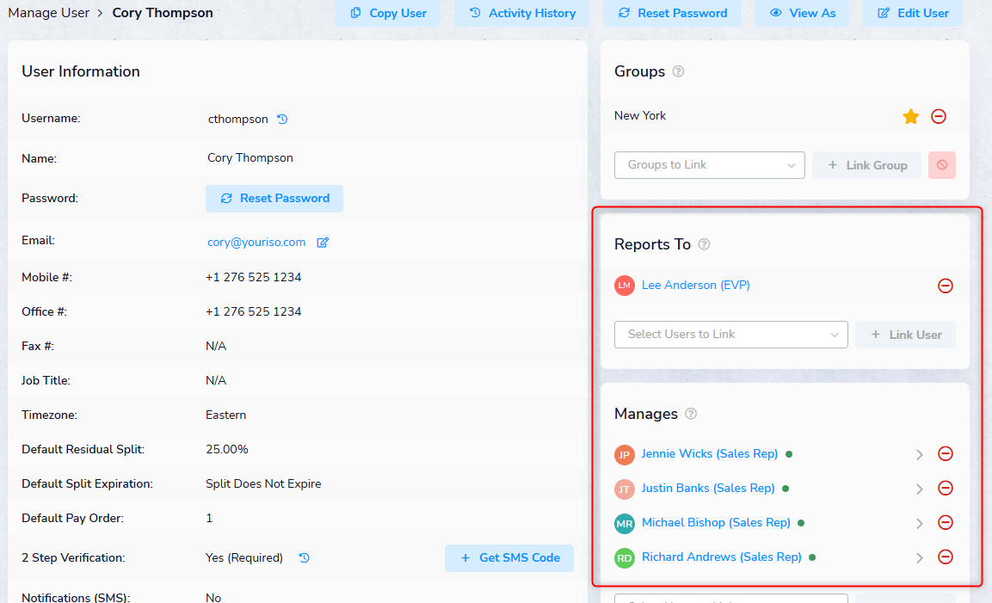Expand the Michael Bishop row chevron
Screen dimensions: 992x603
(x=919, y=523)
